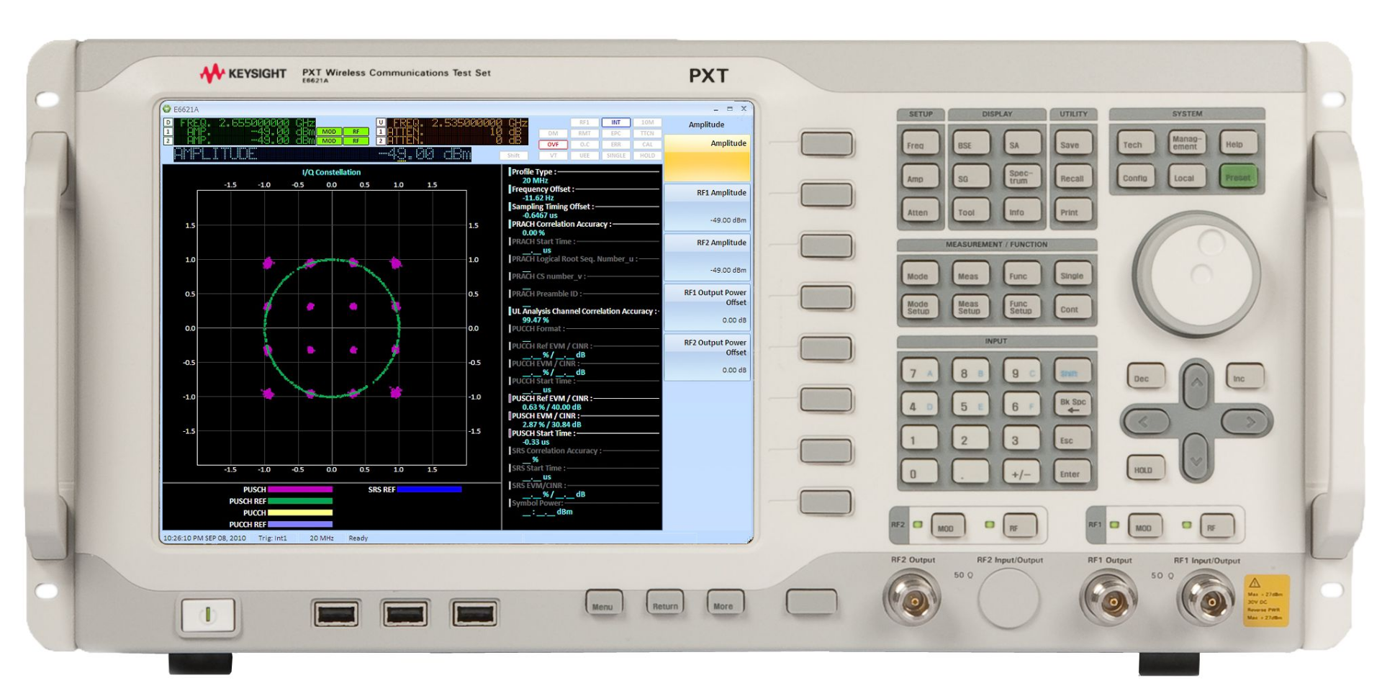Push the power button on the front panel
Screen dimensions: 1382x691
207,615
